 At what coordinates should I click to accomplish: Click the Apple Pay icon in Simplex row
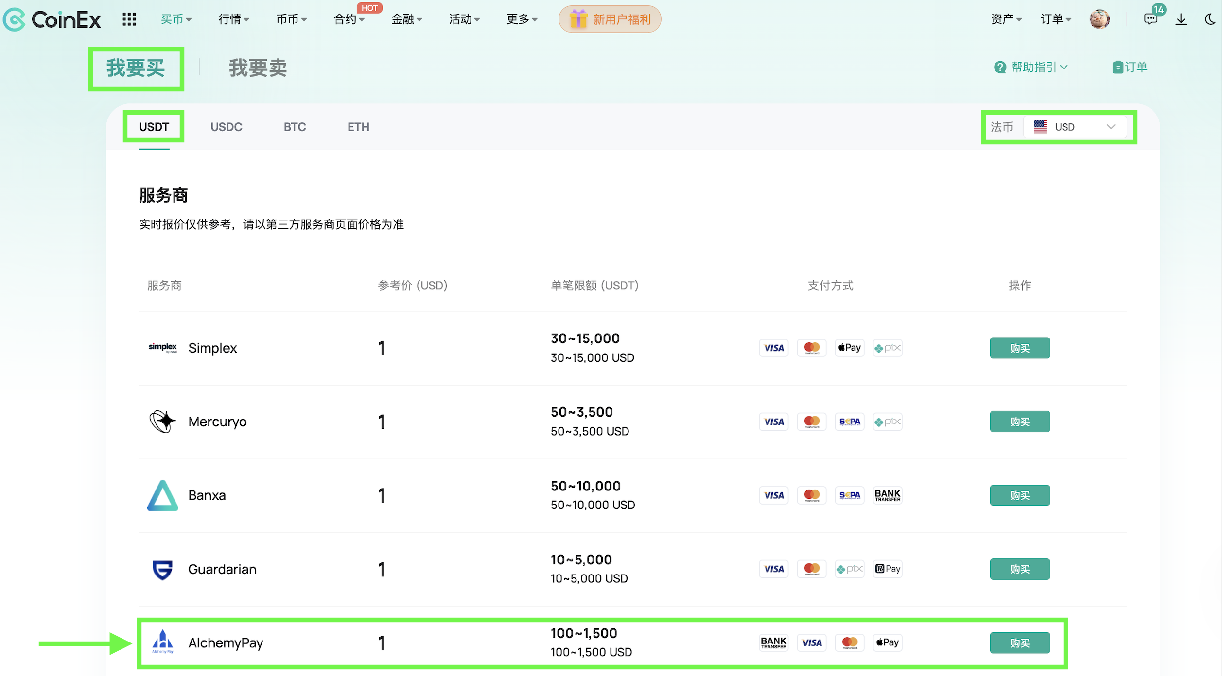[850, 348]
